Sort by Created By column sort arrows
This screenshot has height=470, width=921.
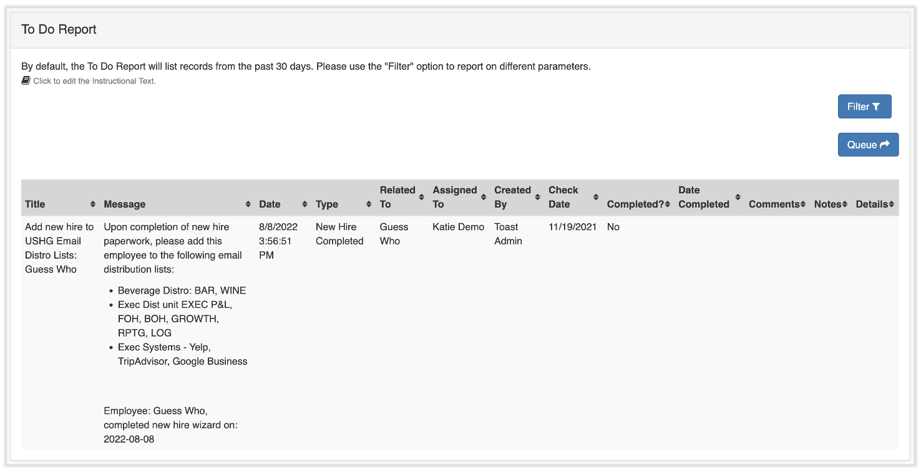click(537, 197)
